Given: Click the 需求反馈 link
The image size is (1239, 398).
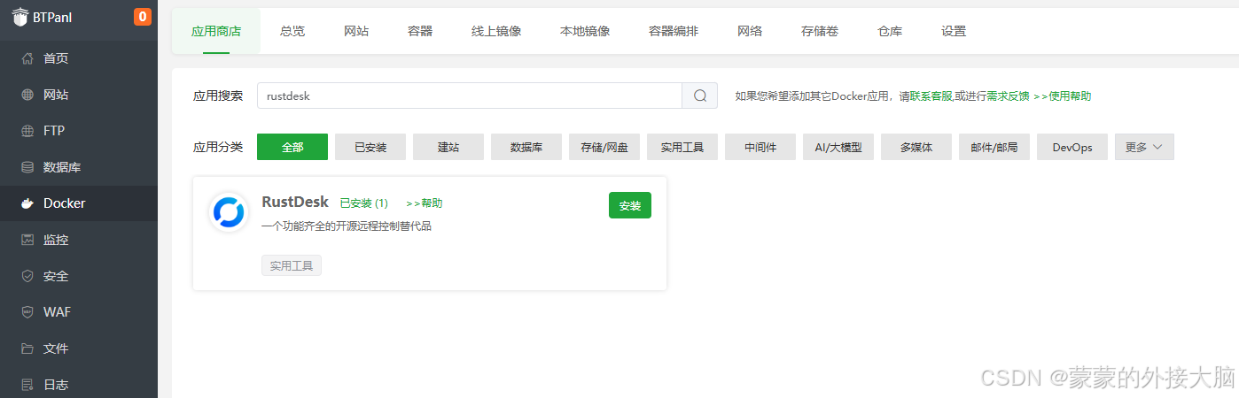Looking at the screenshot, I should point(1009,96).
